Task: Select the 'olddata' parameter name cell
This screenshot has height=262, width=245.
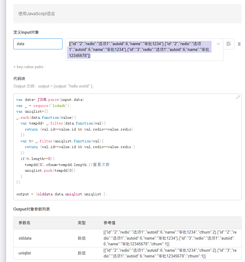Action: point(25,238)
